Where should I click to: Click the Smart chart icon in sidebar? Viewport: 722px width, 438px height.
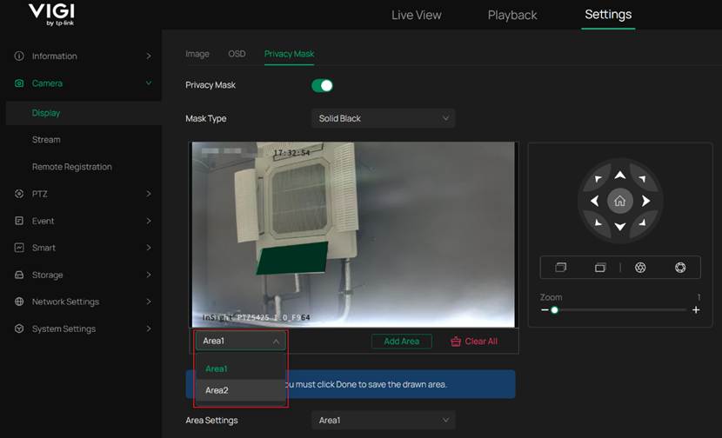tap(19, 248)
